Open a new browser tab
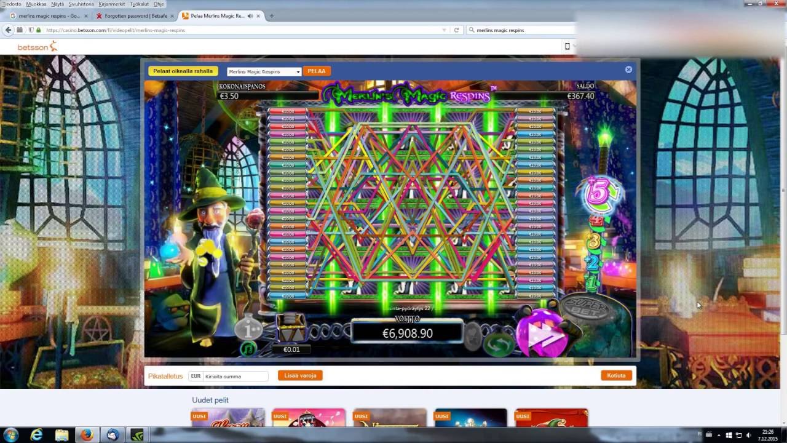The width and height of the screenshot is (787, 443). 272,16
